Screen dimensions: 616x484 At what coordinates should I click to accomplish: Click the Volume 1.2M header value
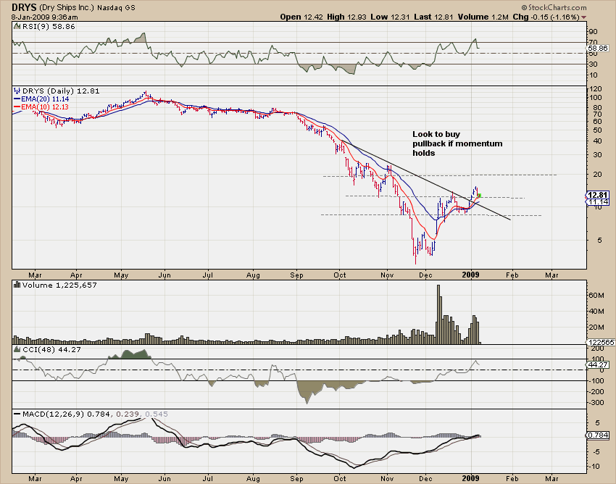tap(483, 17)
